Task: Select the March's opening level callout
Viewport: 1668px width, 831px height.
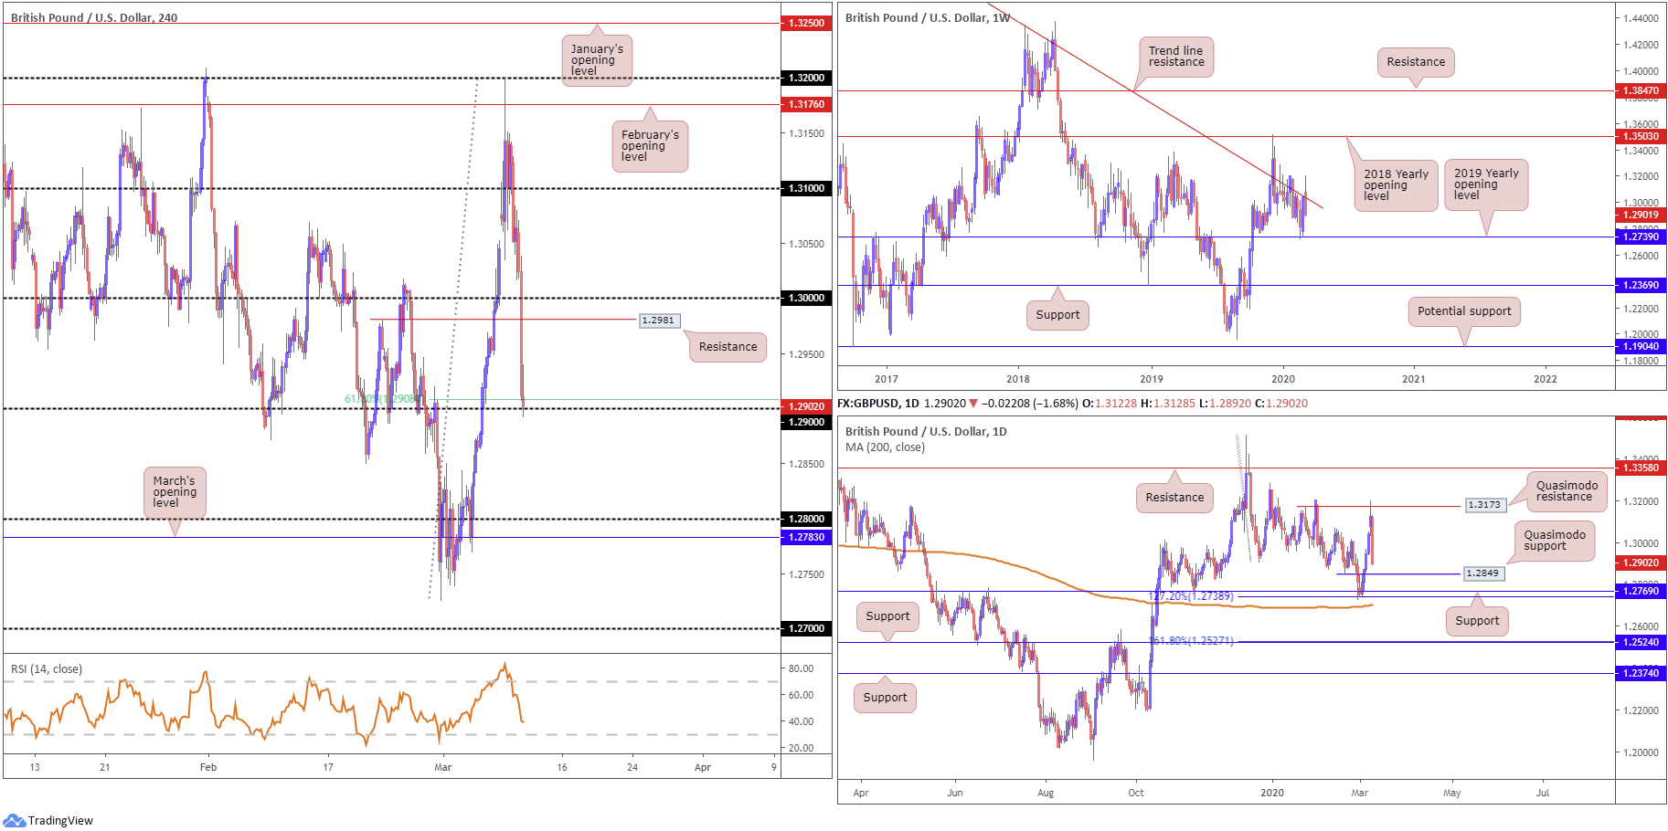Action: (x=174, y=492)
